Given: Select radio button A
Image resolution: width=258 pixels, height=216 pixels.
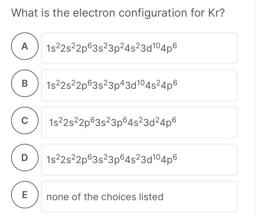Looking at the screenshot, I should tap(25, 47).
